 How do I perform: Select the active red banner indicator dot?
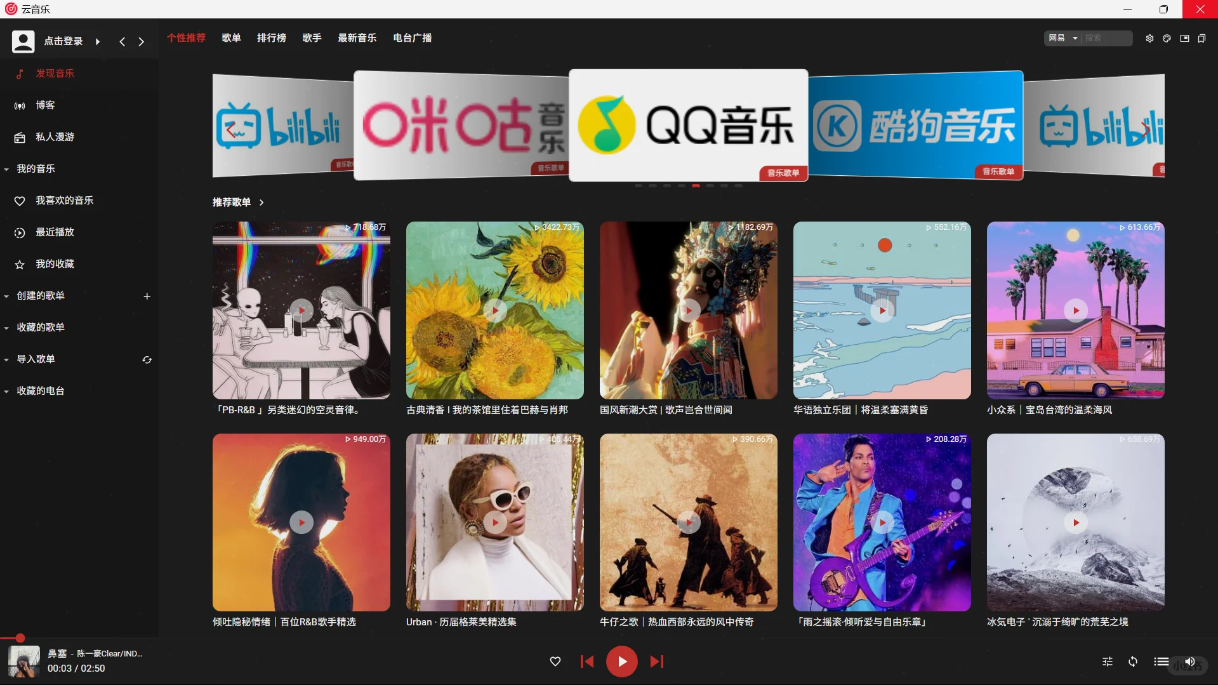coord(696,186)
